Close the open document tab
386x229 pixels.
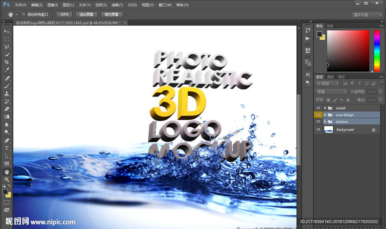pyautogui.click(x=125, y=23)
